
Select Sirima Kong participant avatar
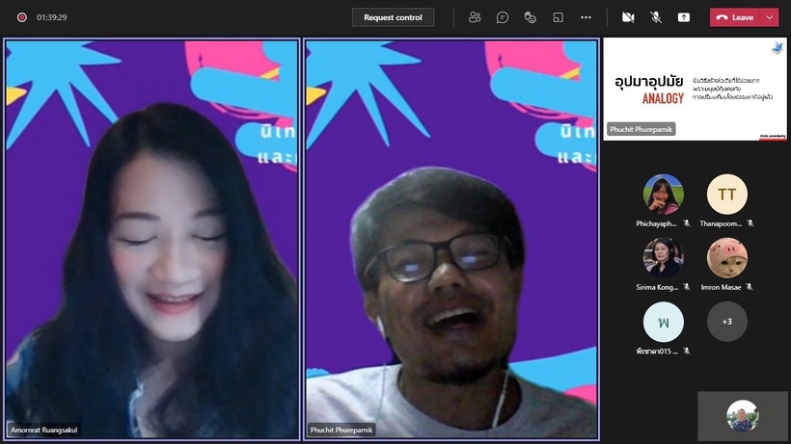[663, 257]
